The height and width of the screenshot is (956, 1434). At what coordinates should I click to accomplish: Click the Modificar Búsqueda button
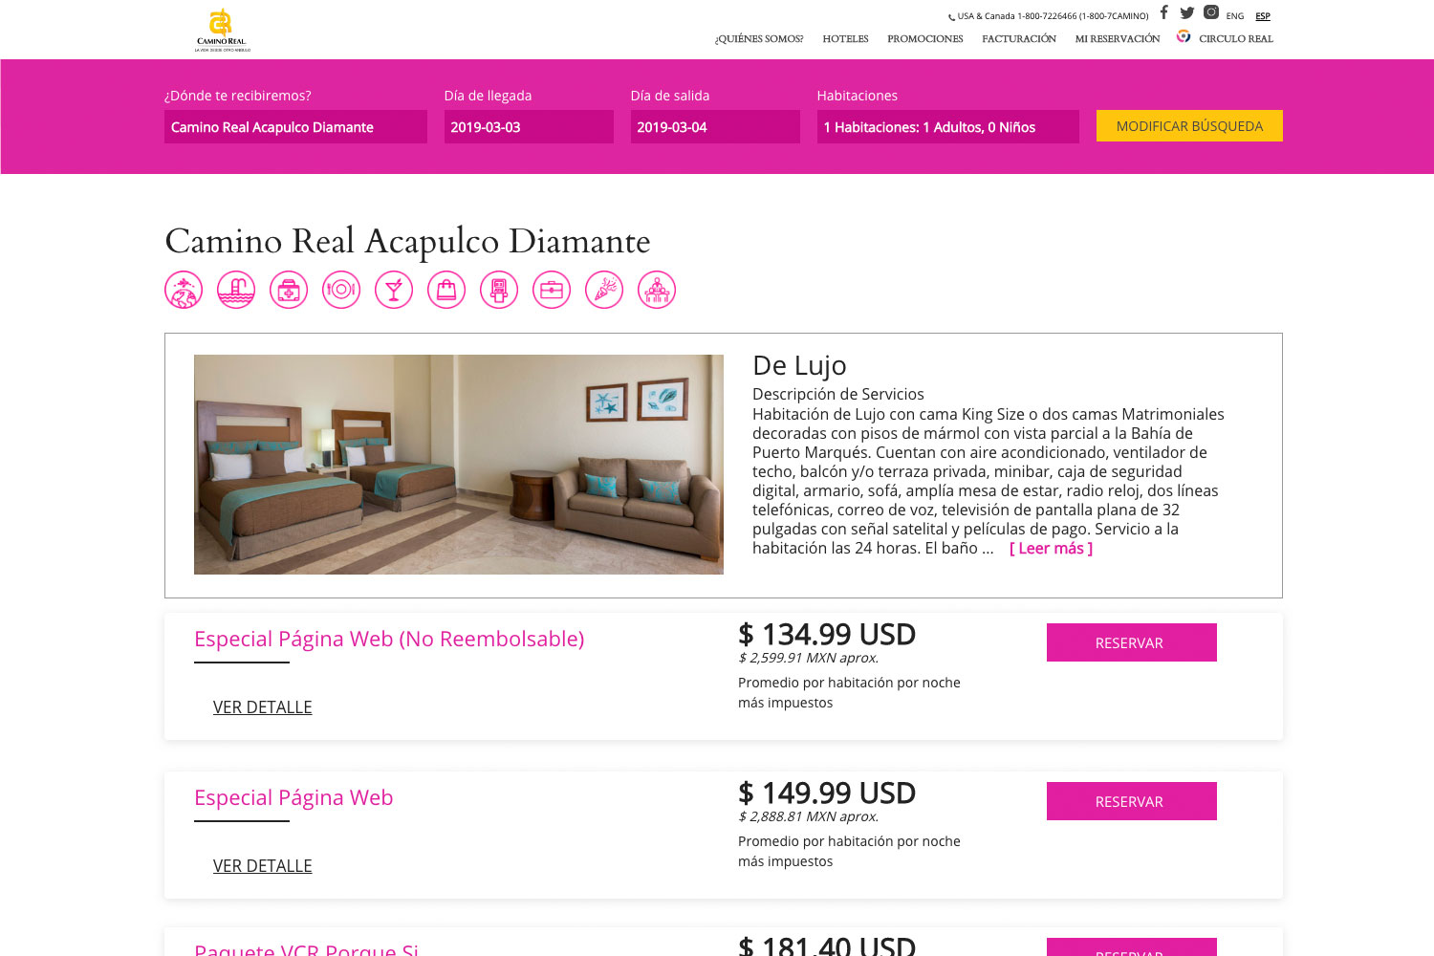point(1189,126)
